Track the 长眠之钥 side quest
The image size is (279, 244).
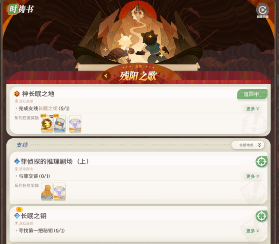click(261, 216)
